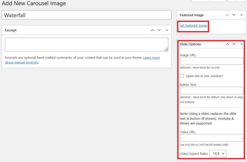Click into the Image URL field
Image resolution: width=247 pixels, height=162 pixels.
pyautogui.click(x=211, y=61)
